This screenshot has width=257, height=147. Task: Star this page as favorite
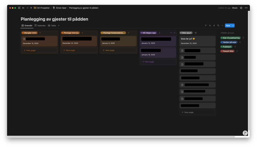point(241,8)
